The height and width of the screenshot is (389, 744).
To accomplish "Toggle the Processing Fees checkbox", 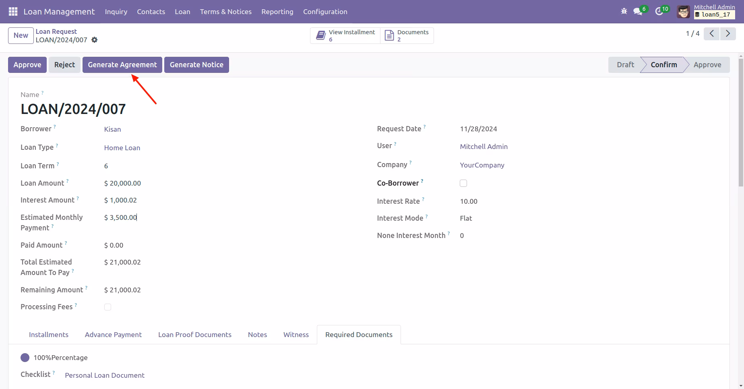I will point(107,307).
